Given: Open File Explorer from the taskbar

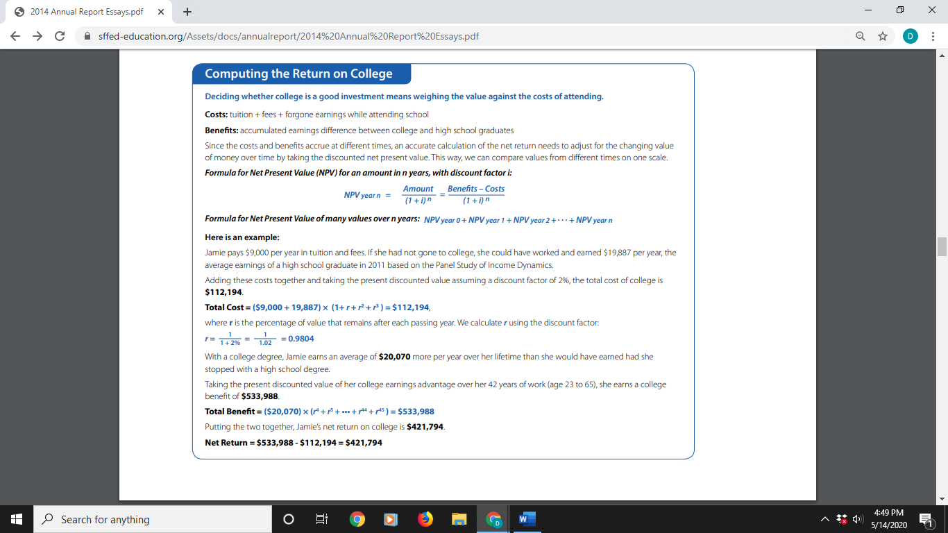Looking at the screenshot, I should [459, 519].
